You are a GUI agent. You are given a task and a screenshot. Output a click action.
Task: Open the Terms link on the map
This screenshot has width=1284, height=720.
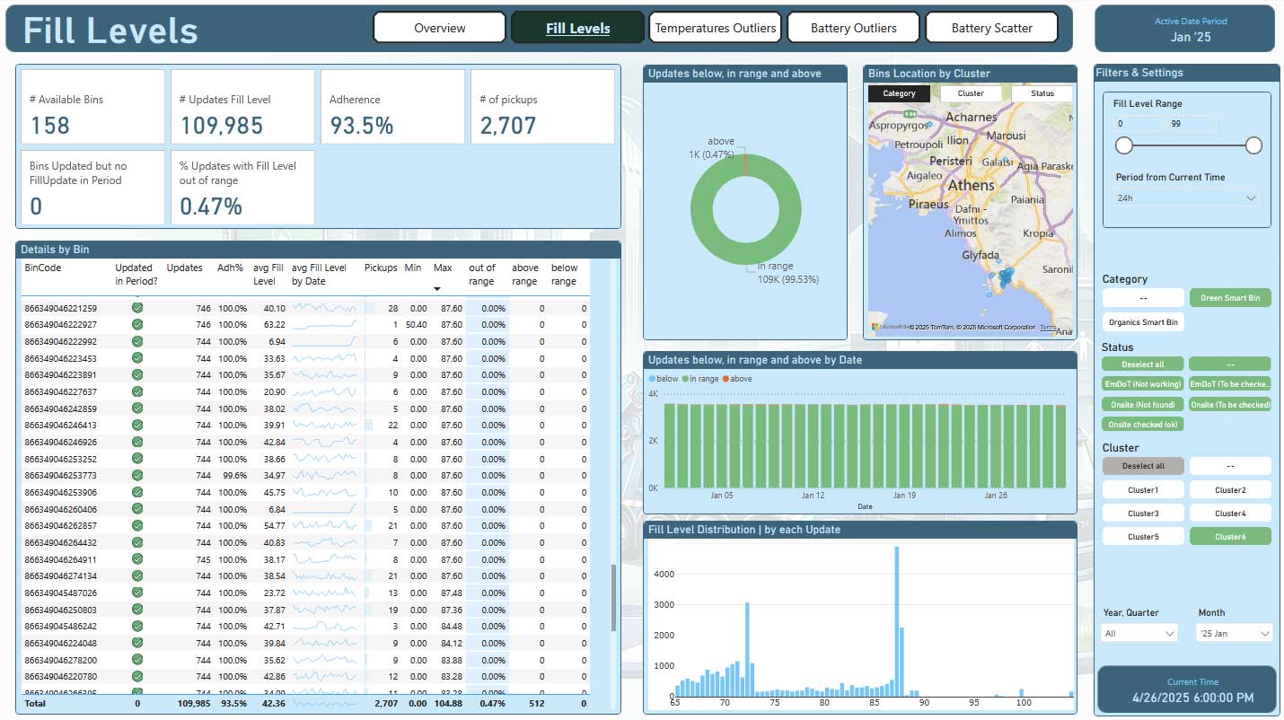coord(1048,328)
